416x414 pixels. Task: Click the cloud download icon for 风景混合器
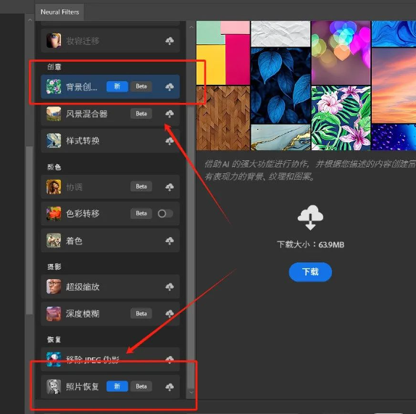[x=170, y=114]
